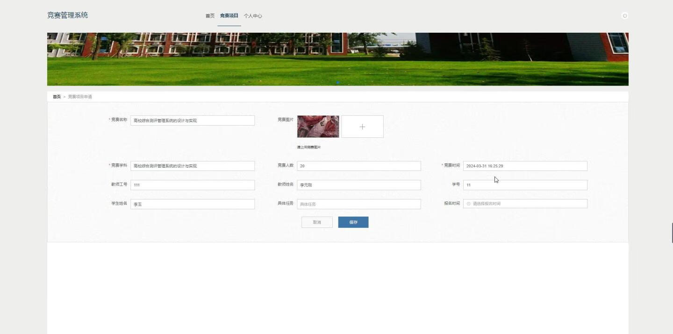
Task: Click the 竞赛项目申请 breadcrumb text
Action: pos(80,97)
